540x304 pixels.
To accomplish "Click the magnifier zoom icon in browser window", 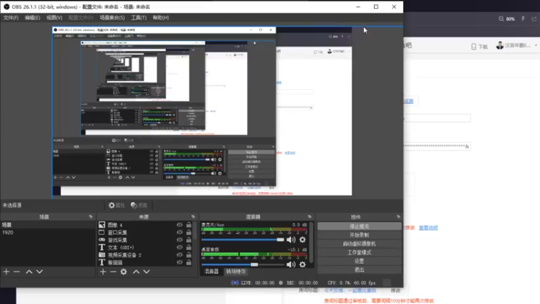I will click(501, 19).
